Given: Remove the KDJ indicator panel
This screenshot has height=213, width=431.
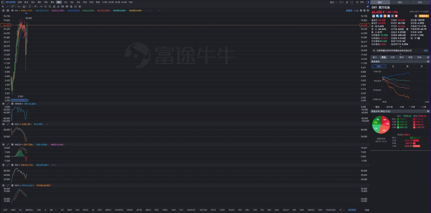Looking at the screenshot, I should pyautogui.click(x=12, y=124).
